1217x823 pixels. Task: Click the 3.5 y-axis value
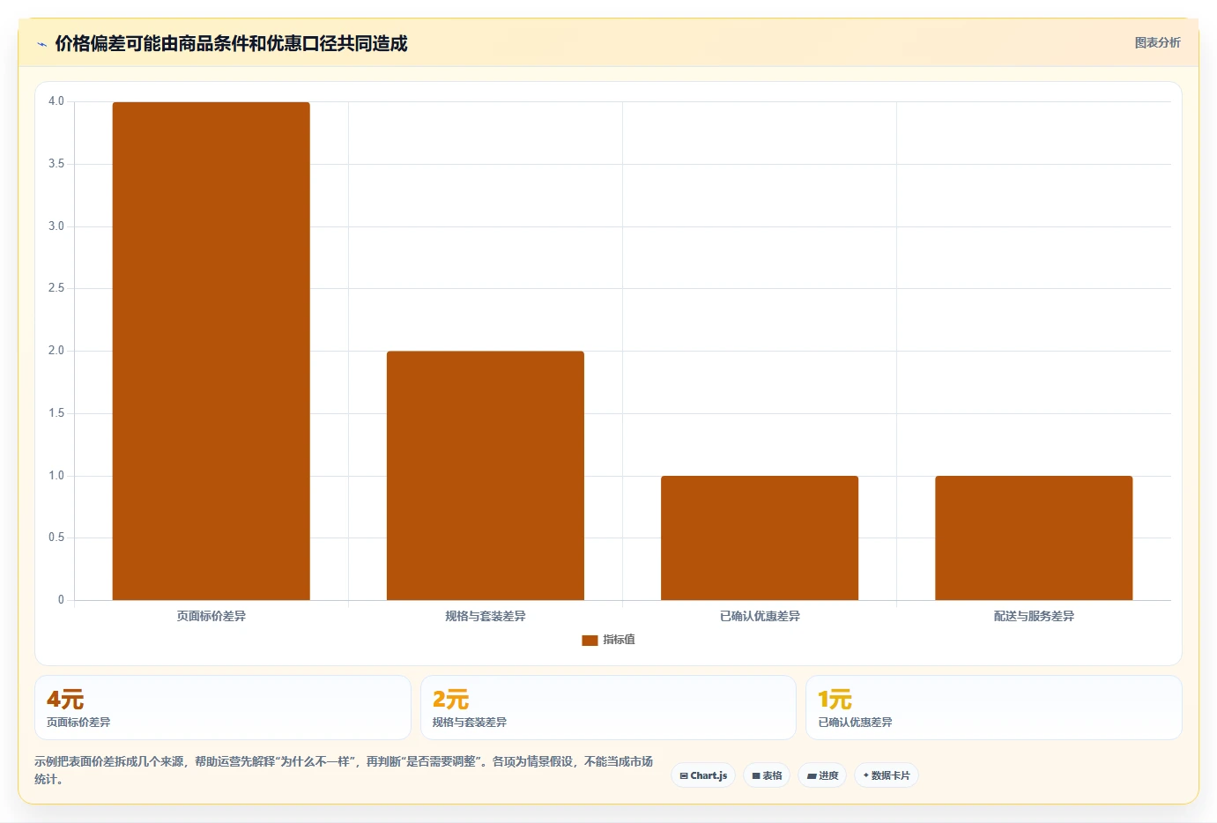click(56, 164)
